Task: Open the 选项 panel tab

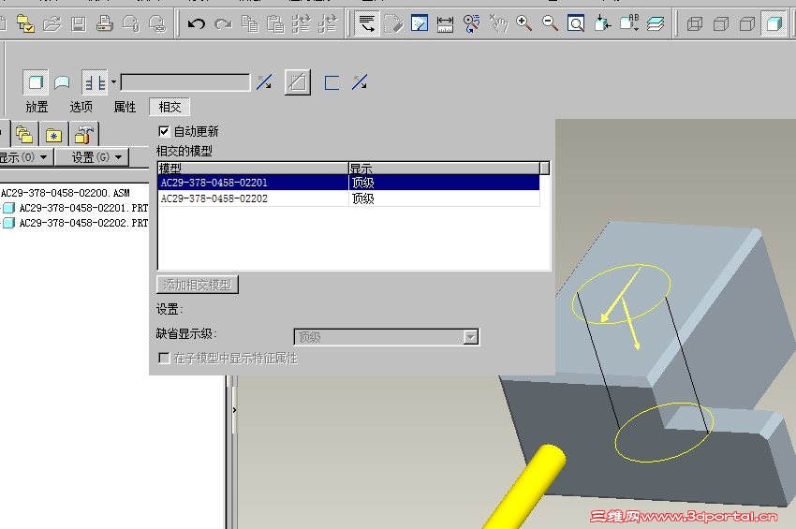Action: (x=81, y=107)
